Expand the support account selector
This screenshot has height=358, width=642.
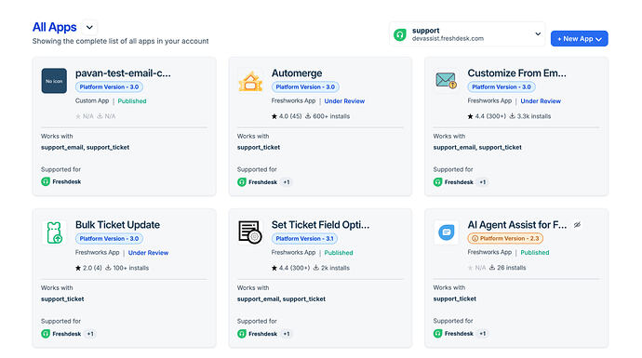click(467, 34)
